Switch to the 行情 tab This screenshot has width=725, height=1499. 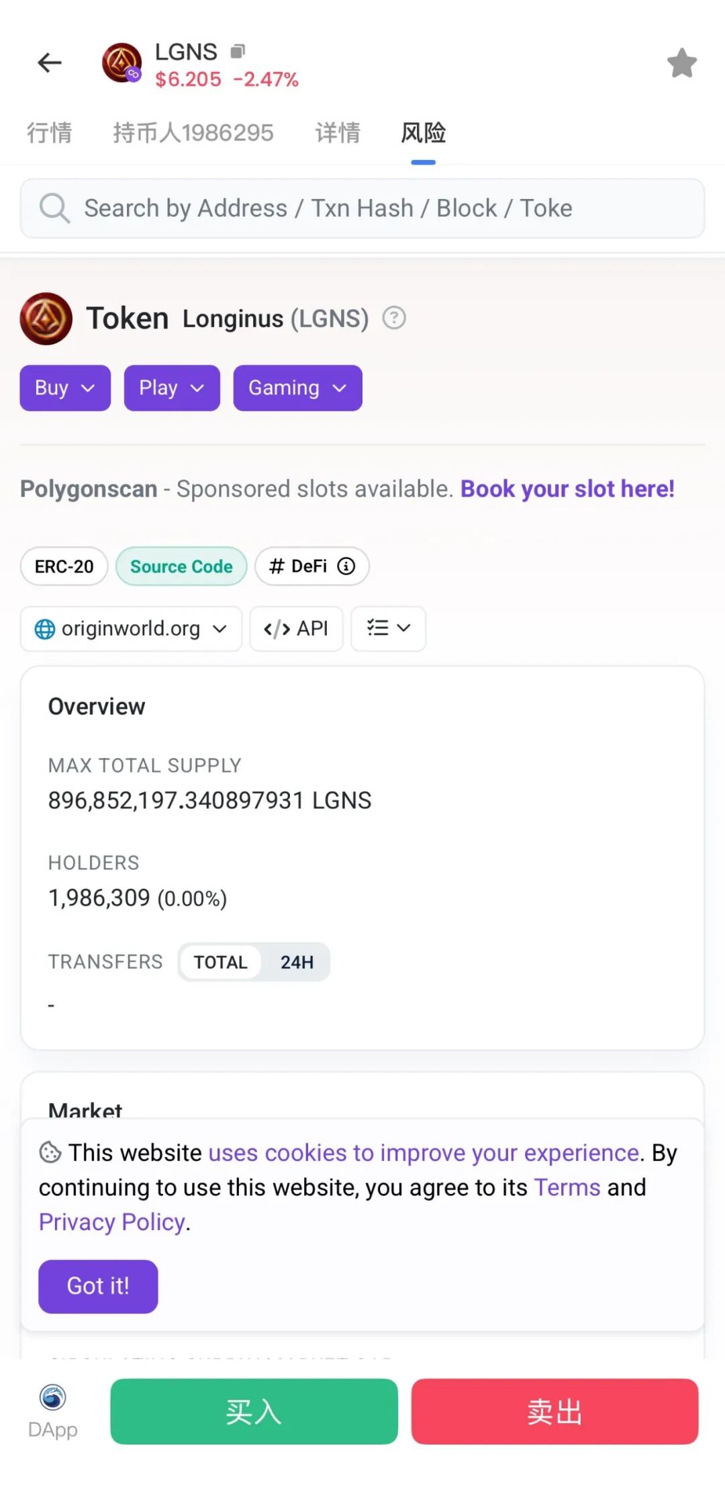[x=50, y=133]
